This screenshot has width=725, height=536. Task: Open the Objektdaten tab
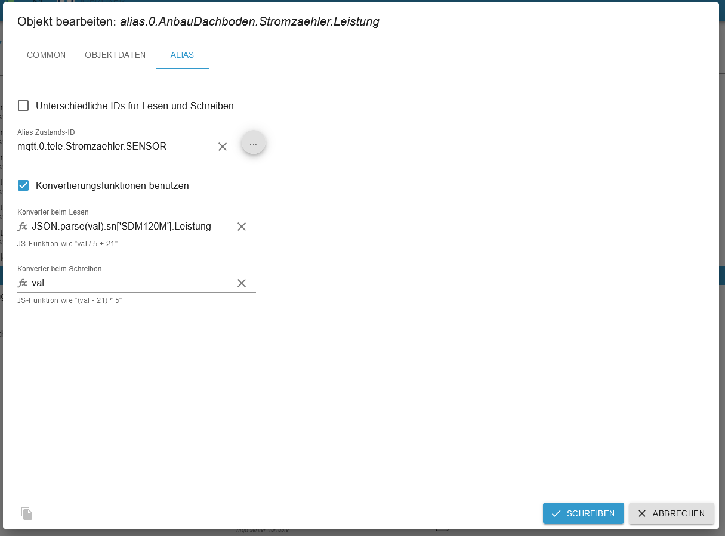(x=115, y=55)
